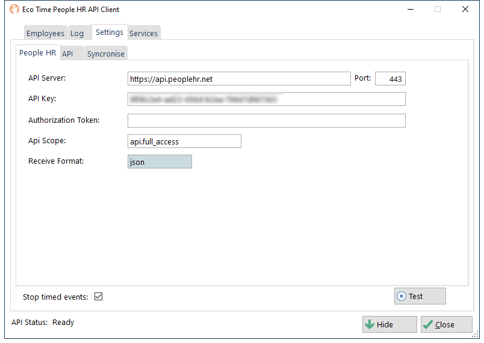This screenshot has width=484, height=343.
Task: Open the Syncronise sub-tab
Action: pos(106,54)
